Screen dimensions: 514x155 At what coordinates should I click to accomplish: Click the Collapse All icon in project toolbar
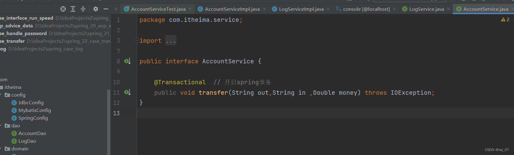pyautogui.click(x=83, y=9)
